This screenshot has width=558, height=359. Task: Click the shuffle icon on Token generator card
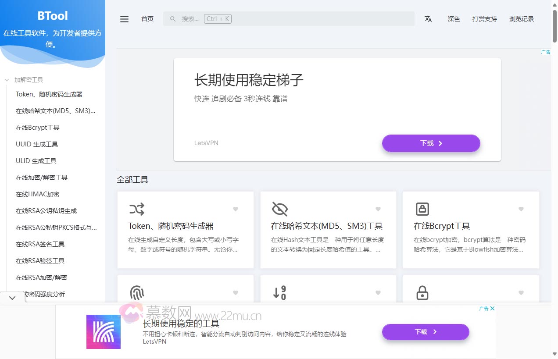(x=137, y=209)
